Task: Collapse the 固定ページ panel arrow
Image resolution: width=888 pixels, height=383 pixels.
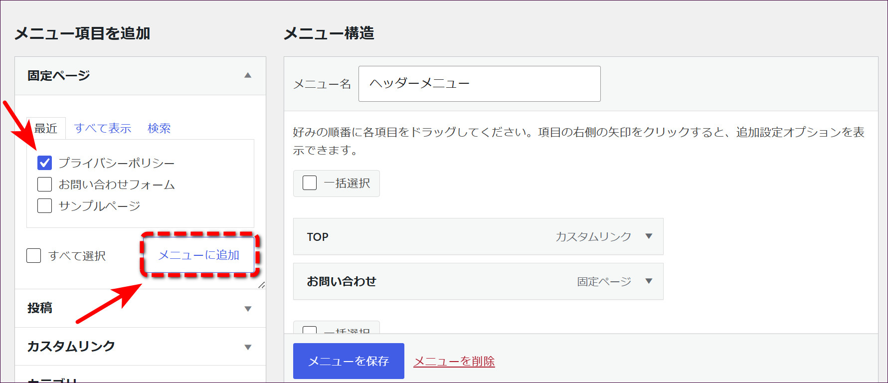Action: pyautogui.click(x=248, y=75)
